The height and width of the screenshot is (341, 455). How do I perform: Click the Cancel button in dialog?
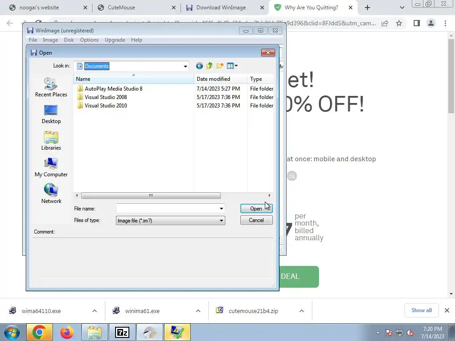256,220
